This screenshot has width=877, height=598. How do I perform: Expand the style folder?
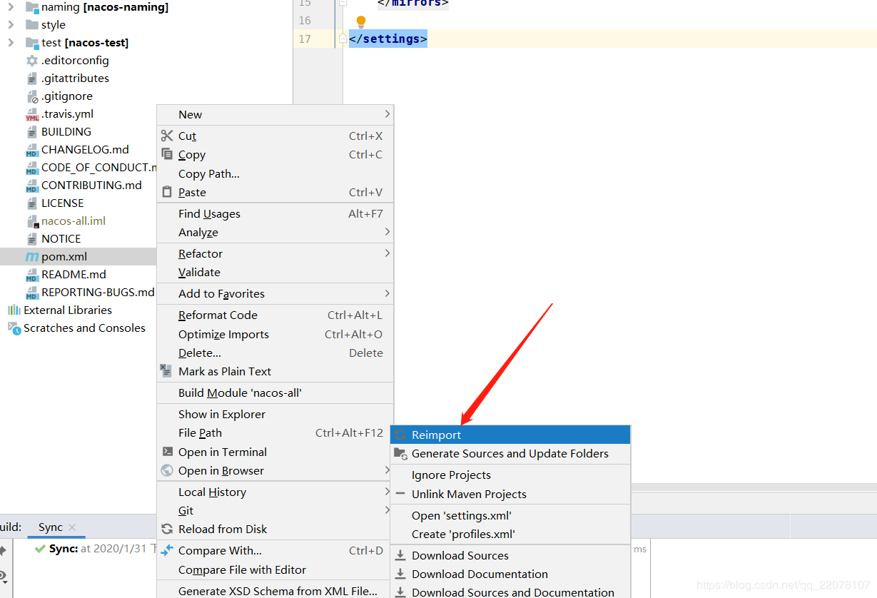pos(11,25)
